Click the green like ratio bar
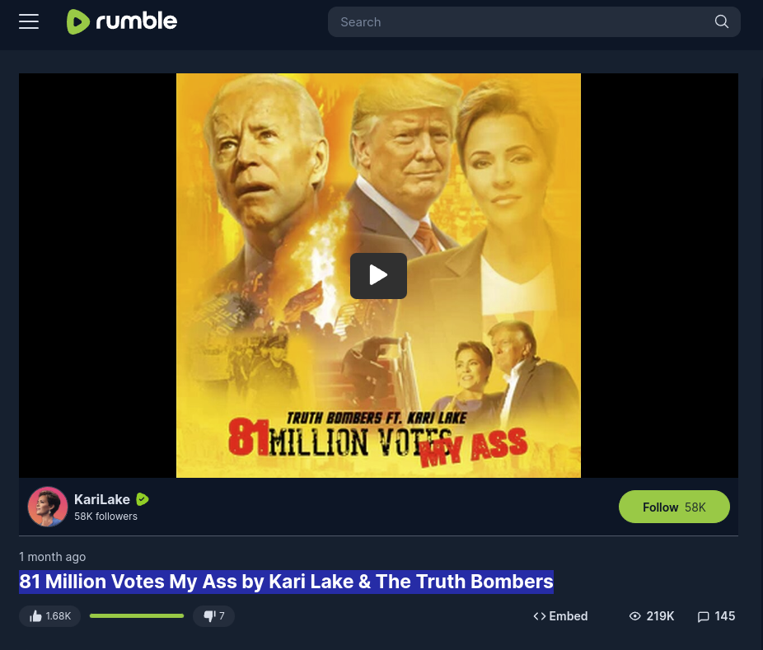The image size is (763, 650). [x=137, y=616]
